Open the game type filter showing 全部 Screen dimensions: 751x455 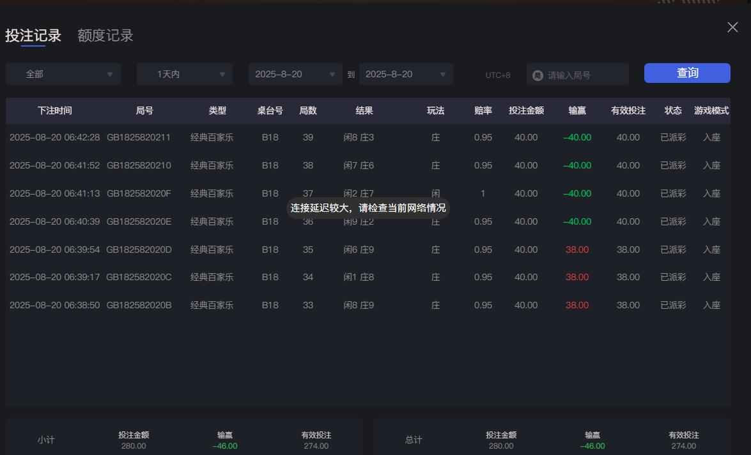(63, 74)
